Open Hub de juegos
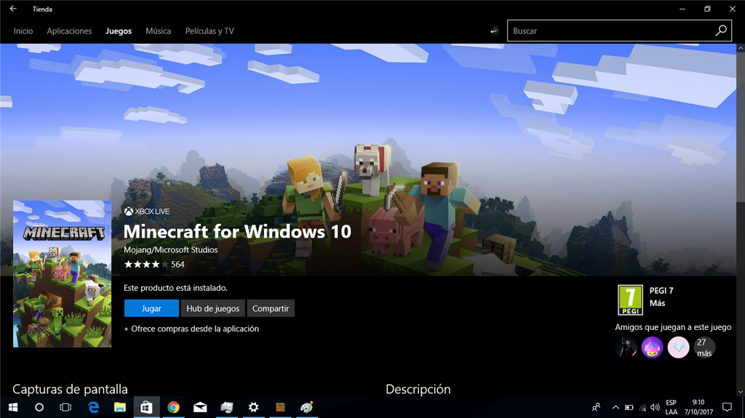 [213, 308]
